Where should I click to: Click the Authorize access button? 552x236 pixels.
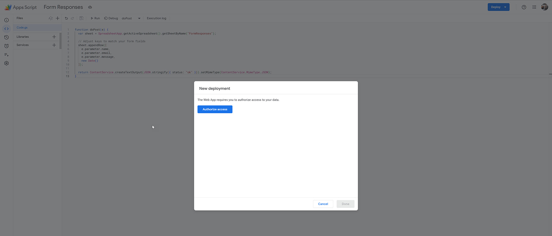pyautogui.click(x=215, y=109)
